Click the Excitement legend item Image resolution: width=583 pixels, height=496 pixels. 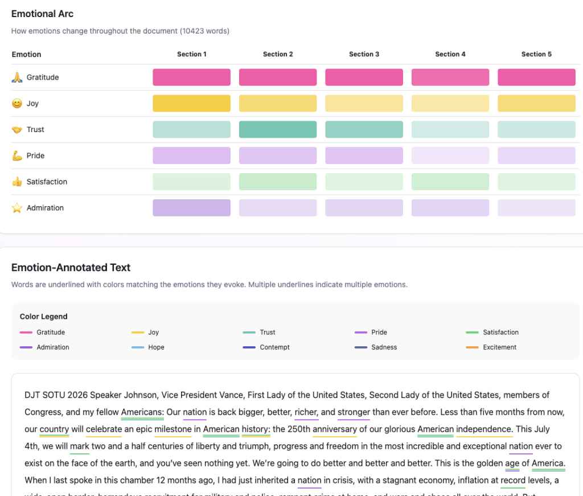(x=499, y=347)
